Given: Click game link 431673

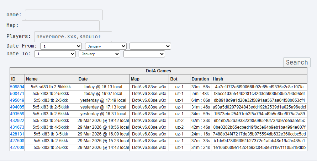Looking at the screenshot, I should tap(17, 127).
